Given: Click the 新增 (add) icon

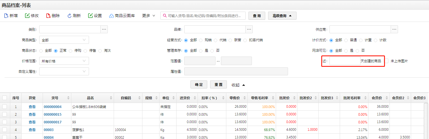Looking at the screenshot, I should click(x=6, y=16).
